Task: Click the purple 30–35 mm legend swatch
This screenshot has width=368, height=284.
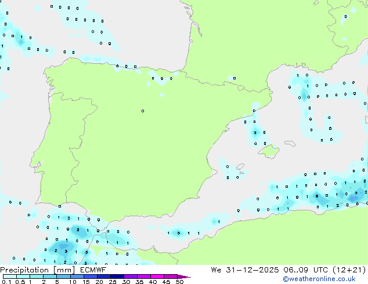Action: [x=131, y=276]
